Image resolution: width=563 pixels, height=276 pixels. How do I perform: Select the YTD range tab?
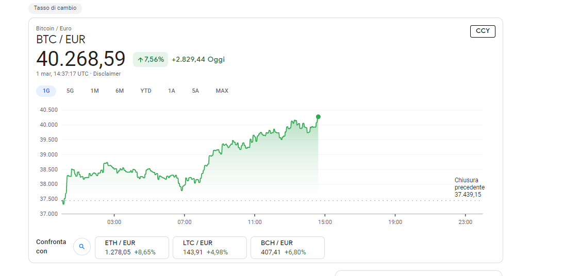[146, 91]
